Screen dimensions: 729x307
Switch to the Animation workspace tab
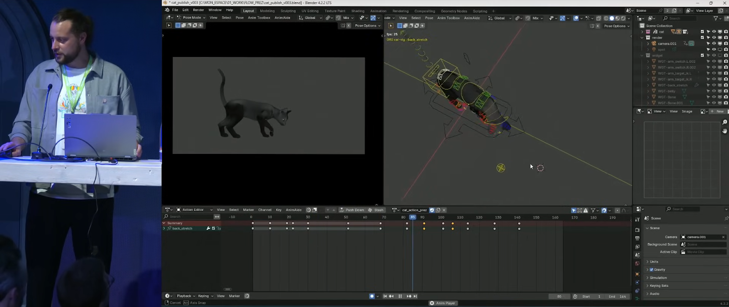pyautogui.click(x=378, y=11)
